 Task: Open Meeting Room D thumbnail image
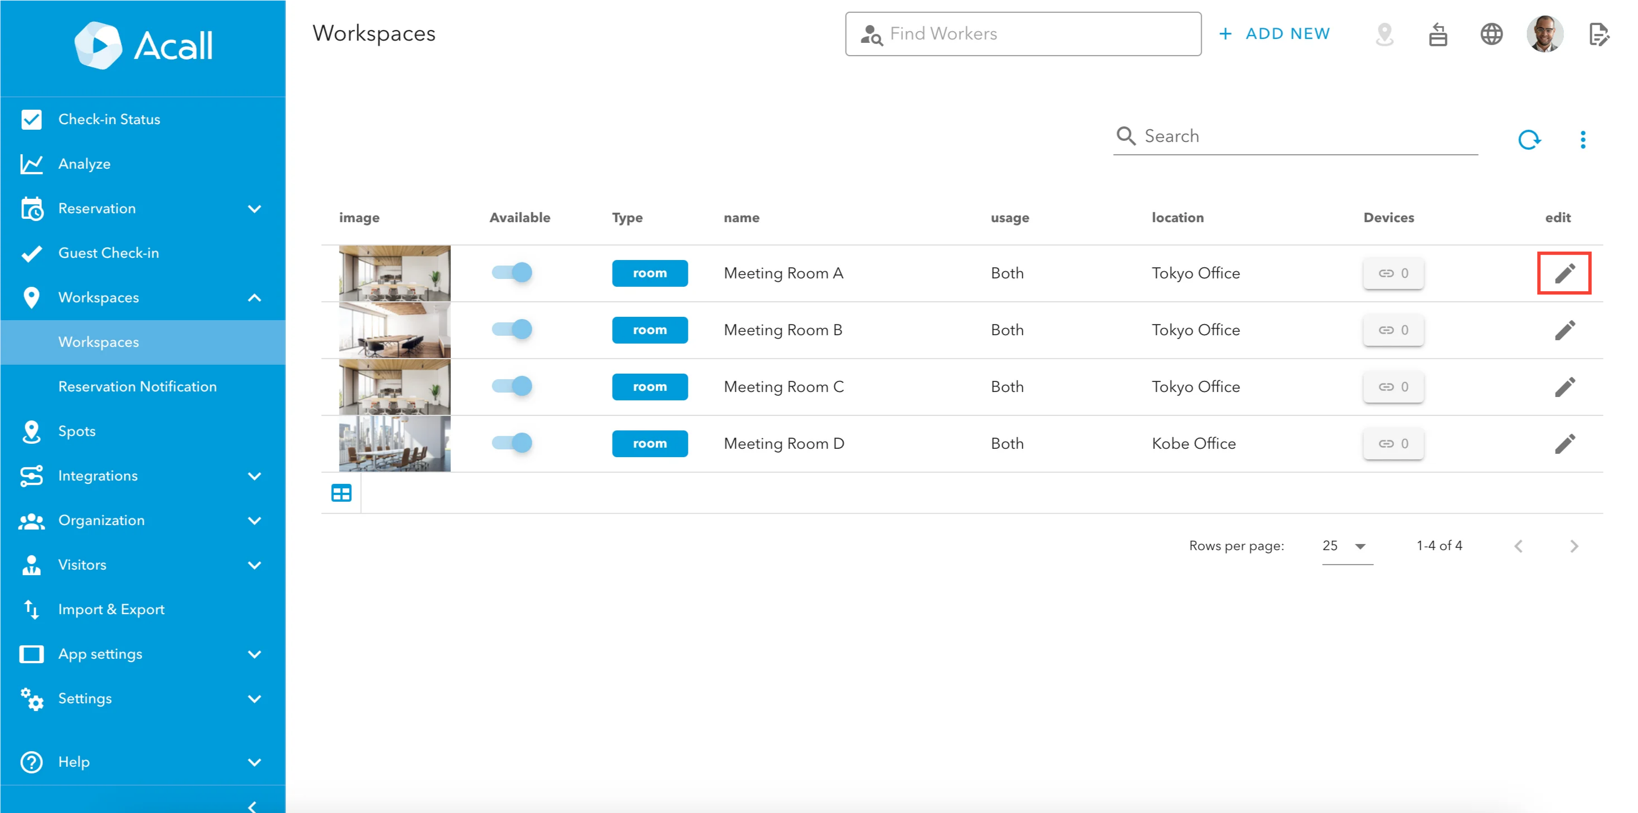[394, 443]
